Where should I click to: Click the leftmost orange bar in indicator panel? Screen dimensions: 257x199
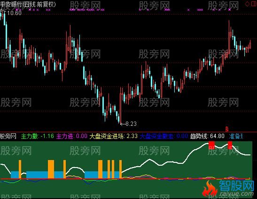pos(20,169)
